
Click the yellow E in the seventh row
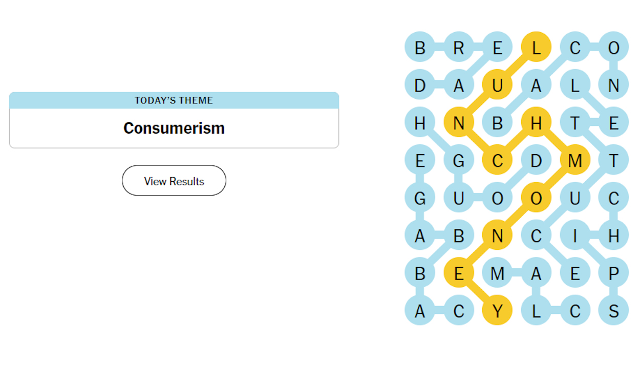[459, 273]
